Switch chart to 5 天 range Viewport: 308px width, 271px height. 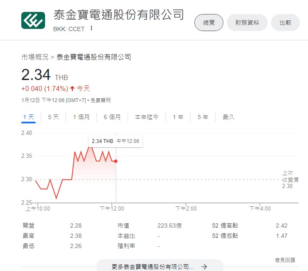53,117
